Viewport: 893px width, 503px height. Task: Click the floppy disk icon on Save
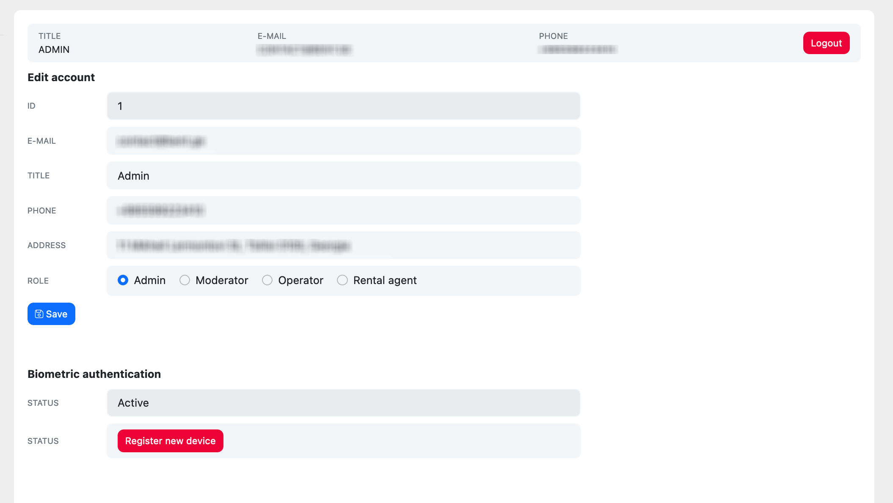(39, 314)
